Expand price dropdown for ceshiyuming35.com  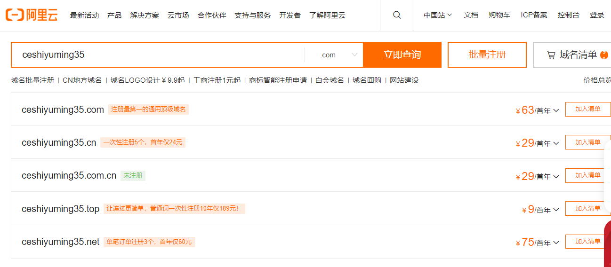pyautogui.click(x=556, y=111)
